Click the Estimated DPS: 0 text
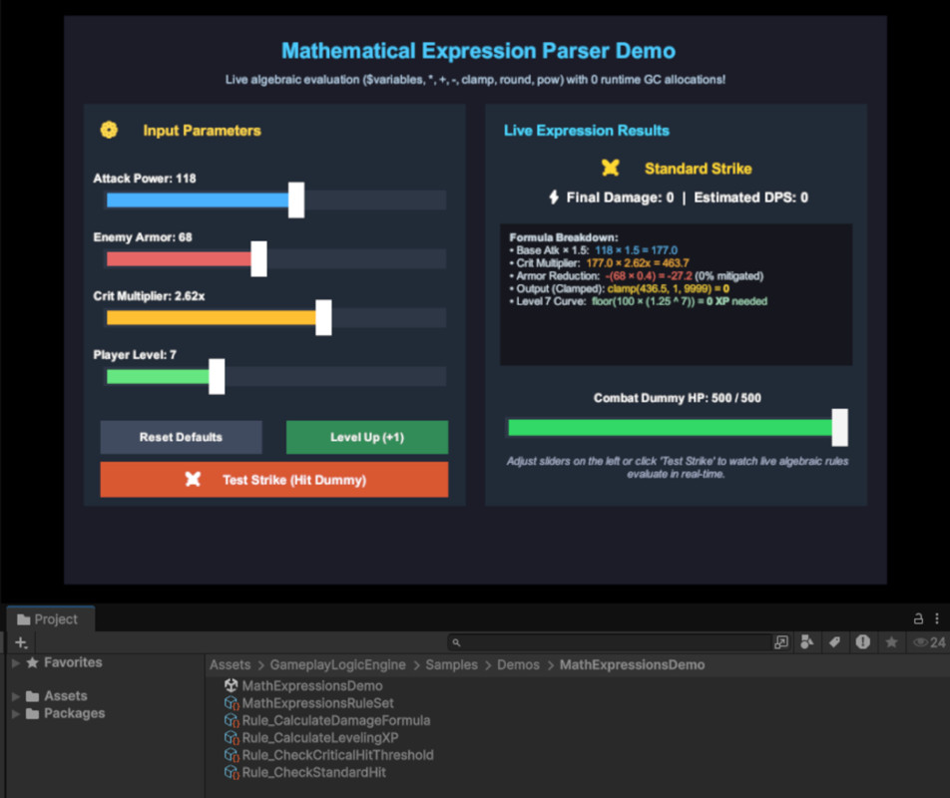Image resolution: width=950 pixels, height=798 pixels. point(750,198)
